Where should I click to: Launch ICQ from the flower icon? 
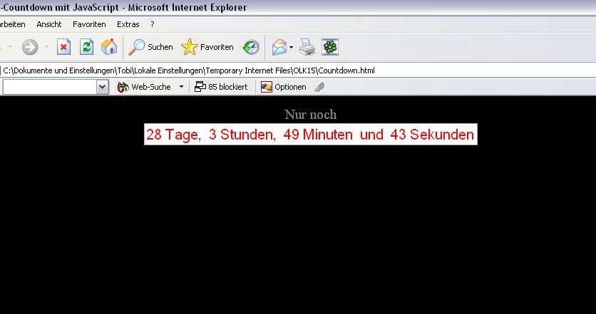[330, 47]
